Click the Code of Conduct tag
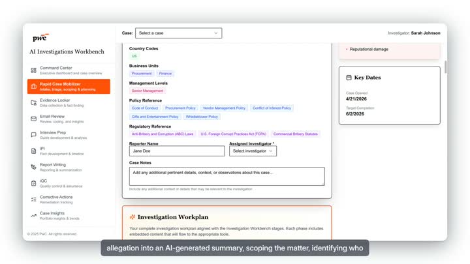The width and height of the screenshot is (470, 264). pyautogui.click(x=145, y=108)
